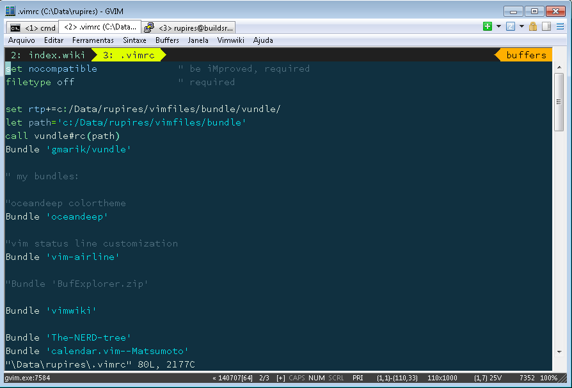Toggle SCRL indicator in status bar
The image size is (572, 388).
click(x=336, y=378)
